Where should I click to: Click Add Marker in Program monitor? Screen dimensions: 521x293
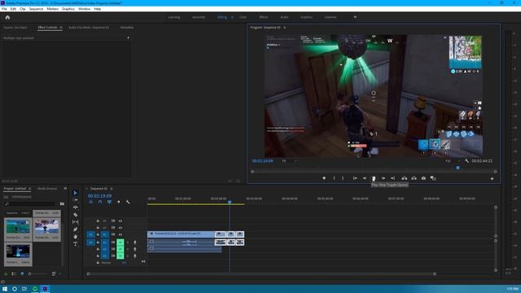pyautogui.click(x=324, y=178)
